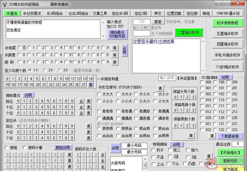Click the input field showing 123
247x171 pixels.
click(x=141, y=22)
